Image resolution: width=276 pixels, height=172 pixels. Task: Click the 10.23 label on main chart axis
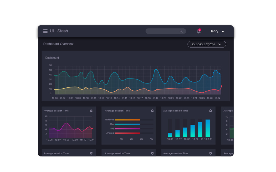click(x=186, y=98)
